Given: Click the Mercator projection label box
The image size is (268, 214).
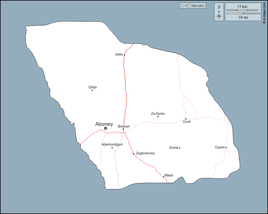Looking at the screenshot, I should point(193,6).
